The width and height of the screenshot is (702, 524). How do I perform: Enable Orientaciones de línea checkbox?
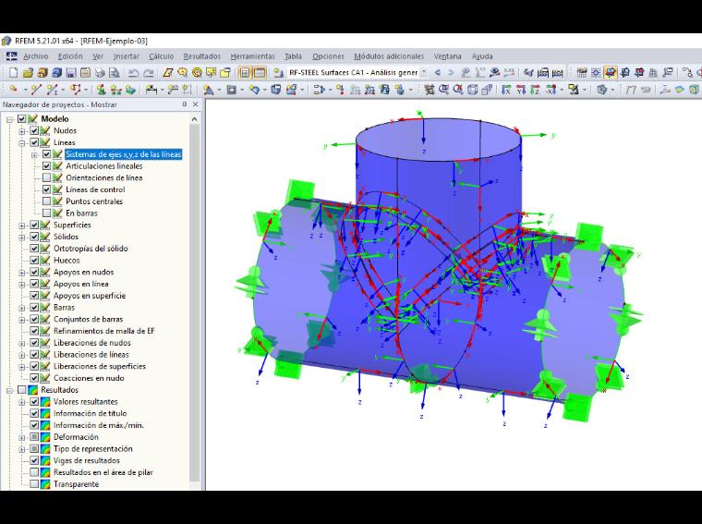pos(46,177)
